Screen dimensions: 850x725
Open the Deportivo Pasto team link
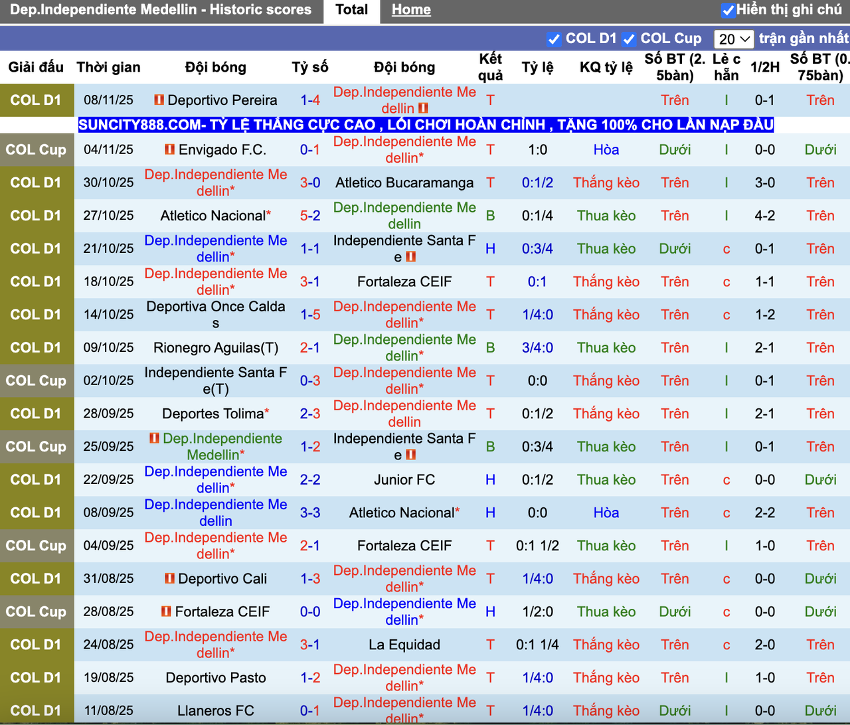point(216,678)
